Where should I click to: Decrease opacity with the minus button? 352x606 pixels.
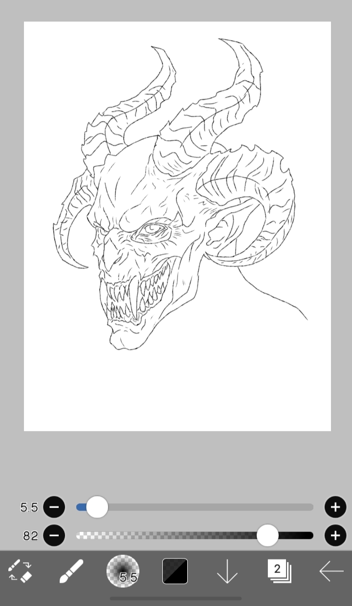tap(54, 536)
